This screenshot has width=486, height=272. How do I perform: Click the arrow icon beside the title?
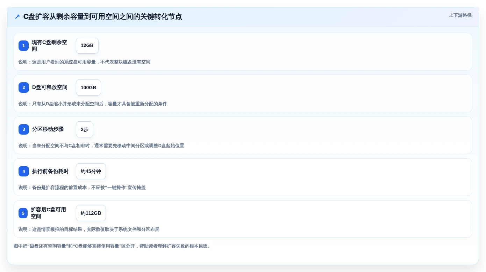coord(17,17)
